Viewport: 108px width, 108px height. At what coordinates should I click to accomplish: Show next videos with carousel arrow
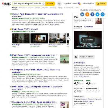click(69, 38)
